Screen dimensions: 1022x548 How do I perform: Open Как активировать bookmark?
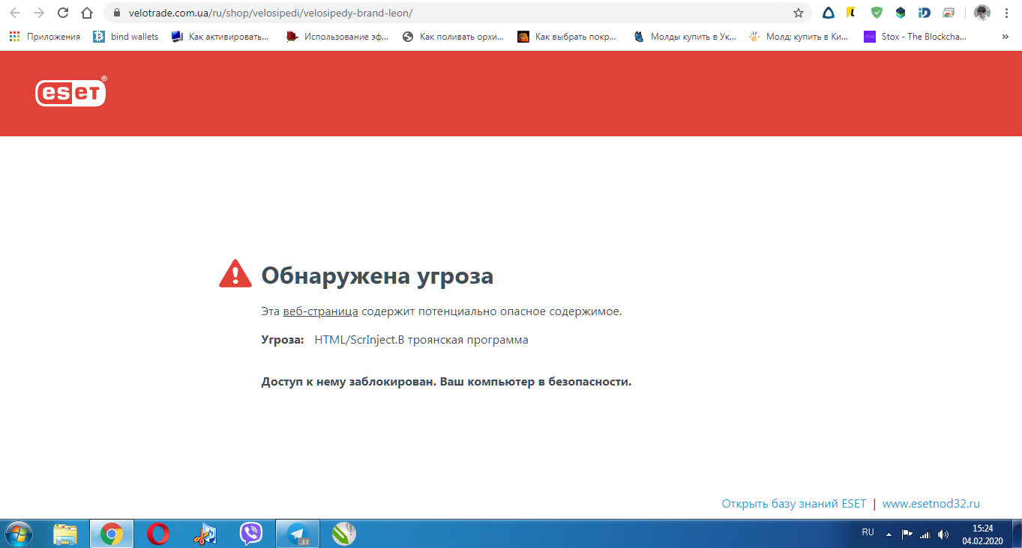220,36
